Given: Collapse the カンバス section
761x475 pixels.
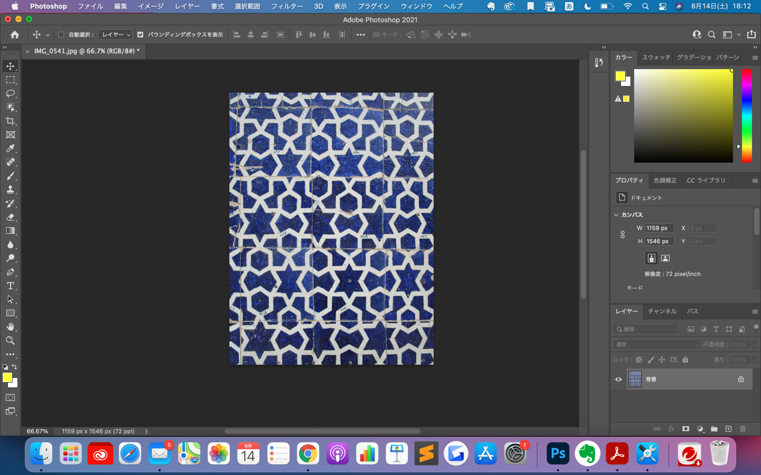Looking at the screenshot, I should click(x=616, y=215).
